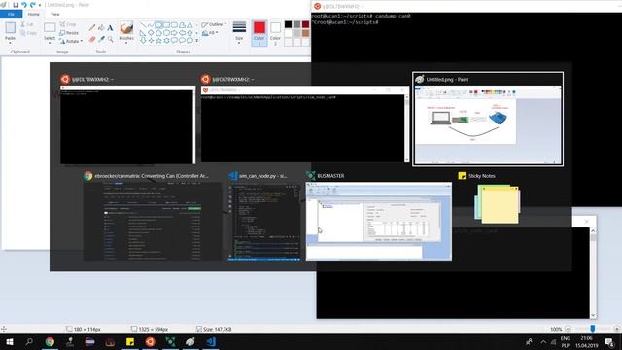Click the Copy button in Clipboard group
The image size is (622, 350).
[x=28, y=33]
